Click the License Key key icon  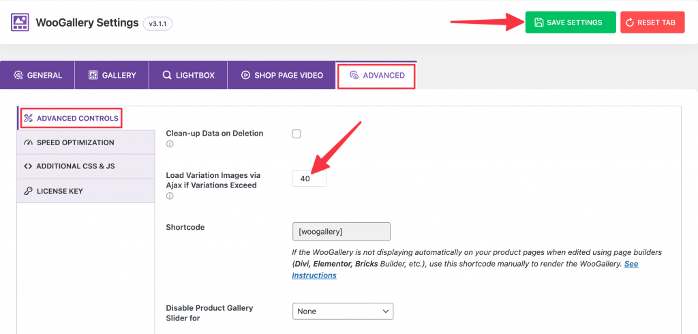pyautogui.click(x=28, y=191)
